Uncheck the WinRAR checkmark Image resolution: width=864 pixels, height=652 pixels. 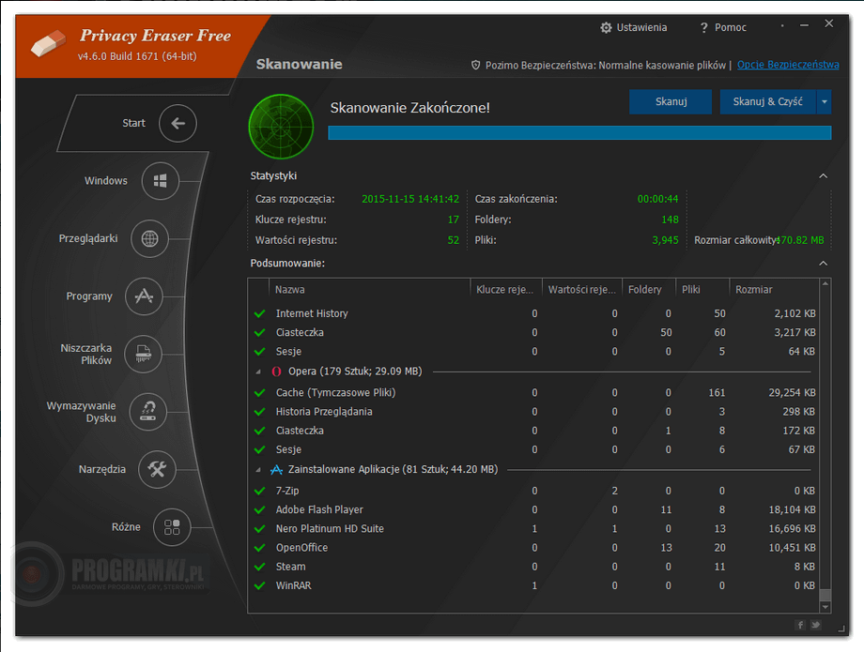point(259,585)
